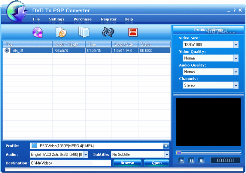Image resolution: width=246 pixels, height=173 pixels.
Task: Open the File menu
Action: tap(36, 19)
